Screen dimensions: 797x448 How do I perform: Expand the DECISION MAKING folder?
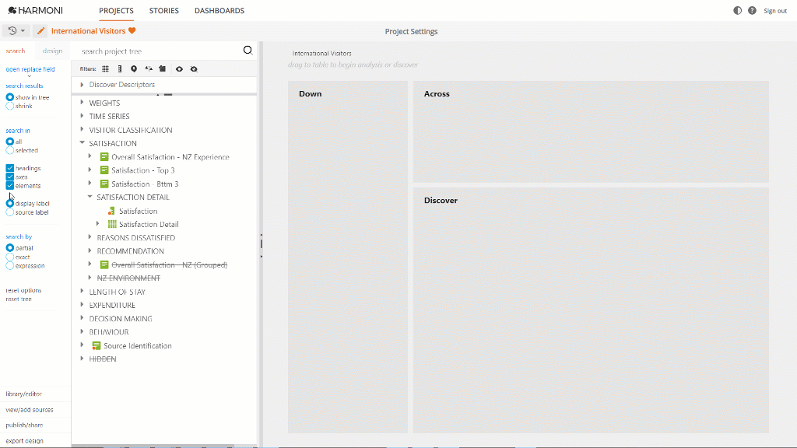82,318
